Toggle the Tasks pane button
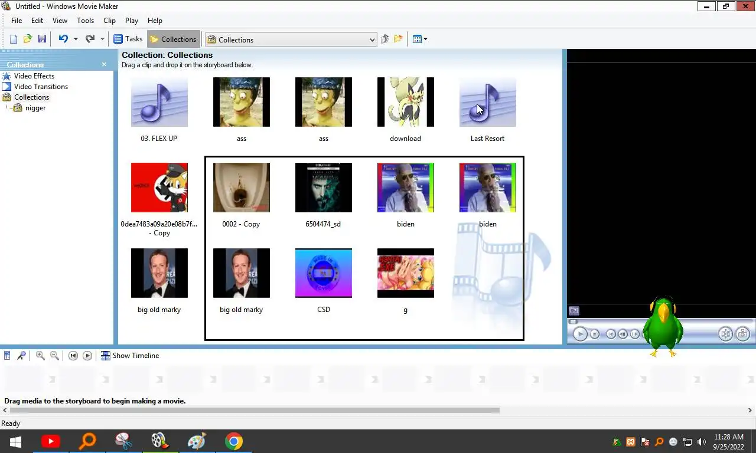Viewport: 756px width, 453px height. tap(128, 39)
